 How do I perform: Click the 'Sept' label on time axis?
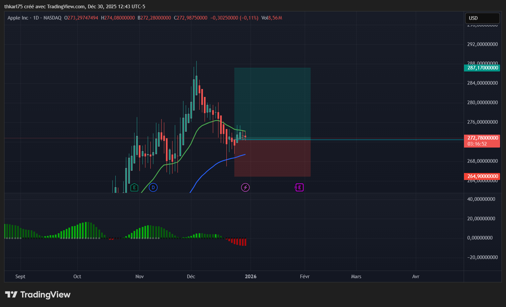coord(20,277)
